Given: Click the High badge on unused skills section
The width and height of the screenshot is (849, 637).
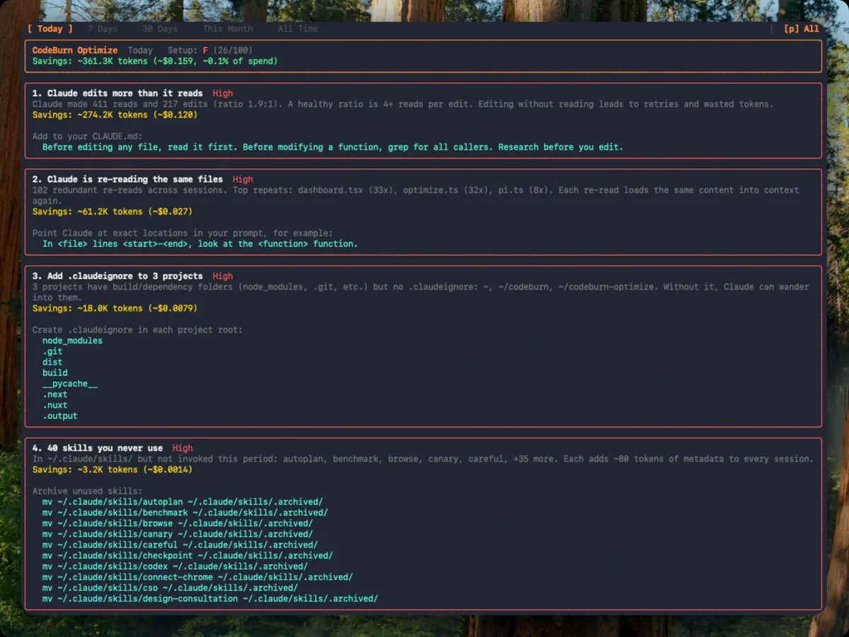Looking at the screenshot, I should point(182,448).
